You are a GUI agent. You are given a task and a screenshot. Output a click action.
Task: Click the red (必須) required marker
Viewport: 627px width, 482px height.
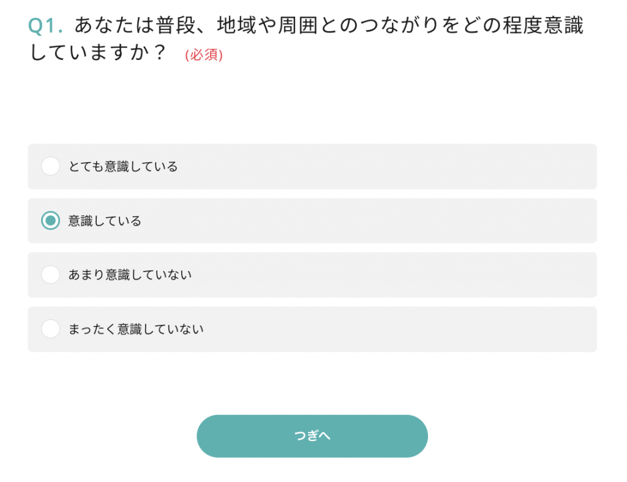click(x=204, y=55)
